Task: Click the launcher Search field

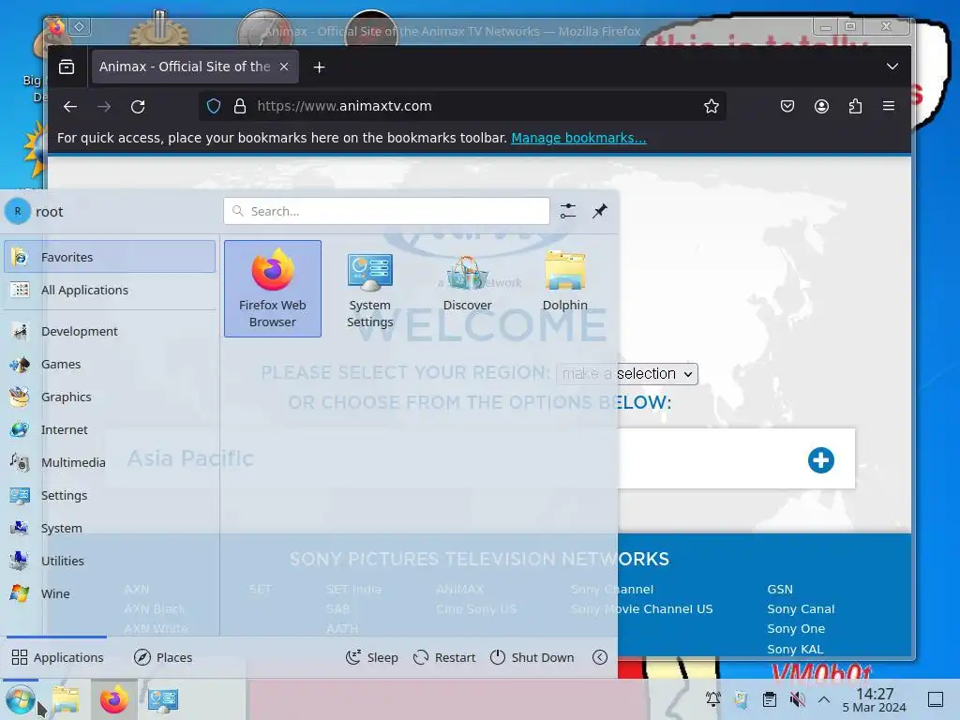Action: click(386, 211)
